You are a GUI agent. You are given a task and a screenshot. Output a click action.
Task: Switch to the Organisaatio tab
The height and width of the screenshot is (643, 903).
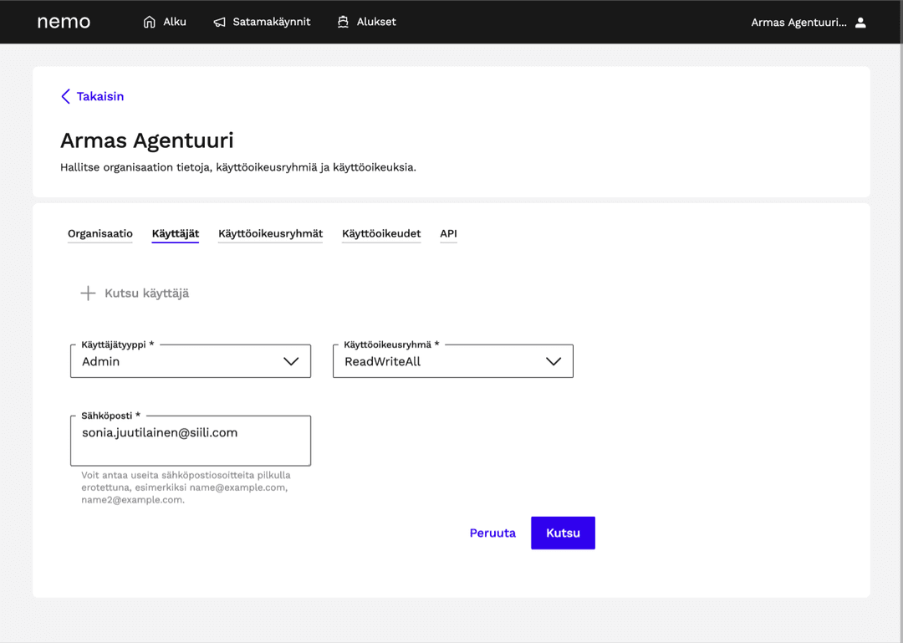pos(100,234)
